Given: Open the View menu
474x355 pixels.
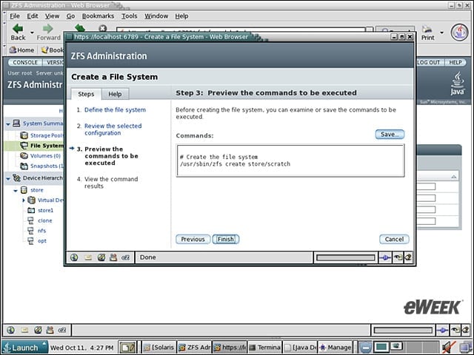Looking at the screenshot, I should coord(52,16).
